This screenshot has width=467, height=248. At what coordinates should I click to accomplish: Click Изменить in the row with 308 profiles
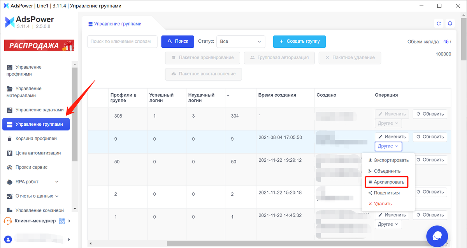pos(392,114)
